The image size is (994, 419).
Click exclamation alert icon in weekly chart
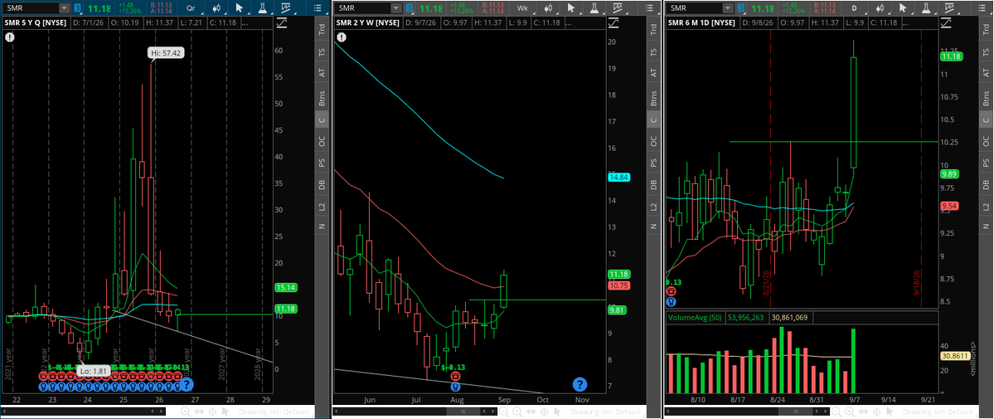coord(342,37)
